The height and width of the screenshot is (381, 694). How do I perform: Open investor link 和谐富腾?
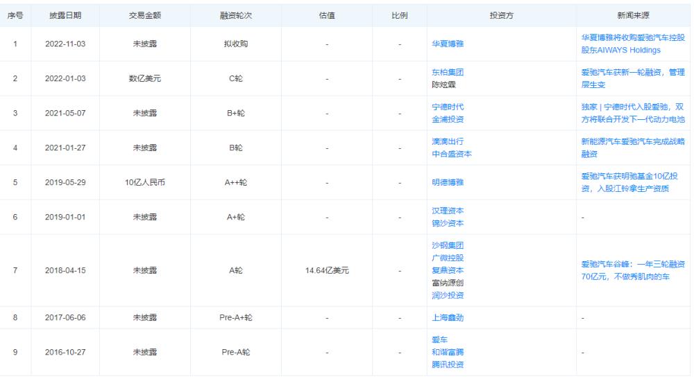point(448,352)
